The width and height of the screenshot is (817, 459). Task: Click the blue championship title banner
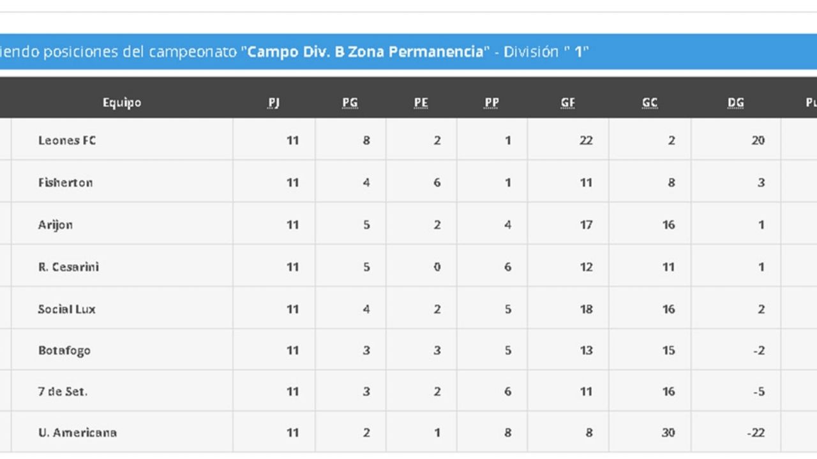(408, 52)
